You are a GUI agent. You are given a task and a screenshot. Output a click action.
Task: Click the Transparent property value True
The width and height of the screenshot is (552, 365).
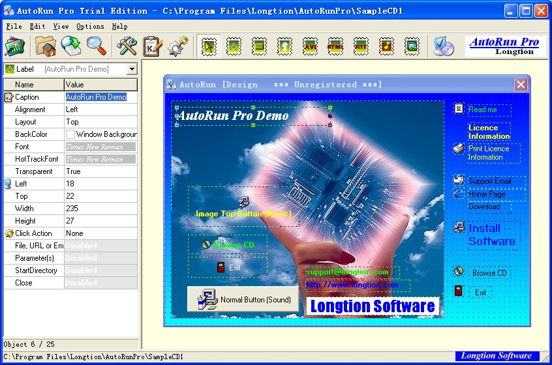100,171
